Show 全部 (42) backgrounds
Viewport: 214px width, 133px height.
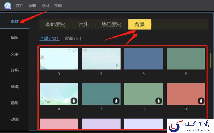point(49,39)
